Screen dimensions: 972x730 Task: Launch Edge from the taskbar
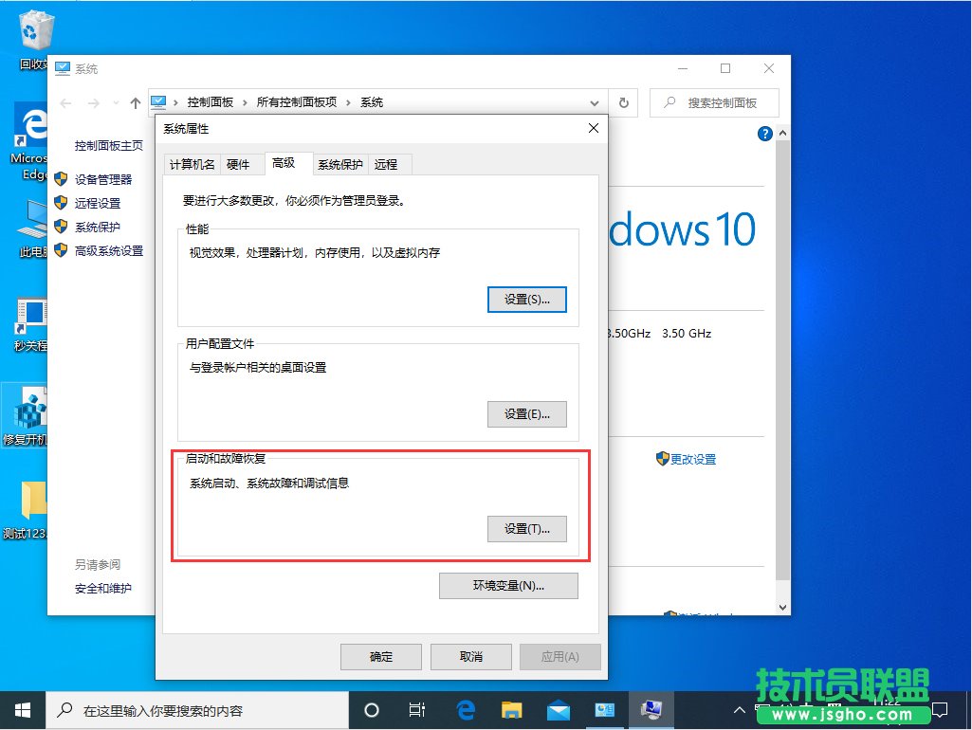click(x=465, y=709)
